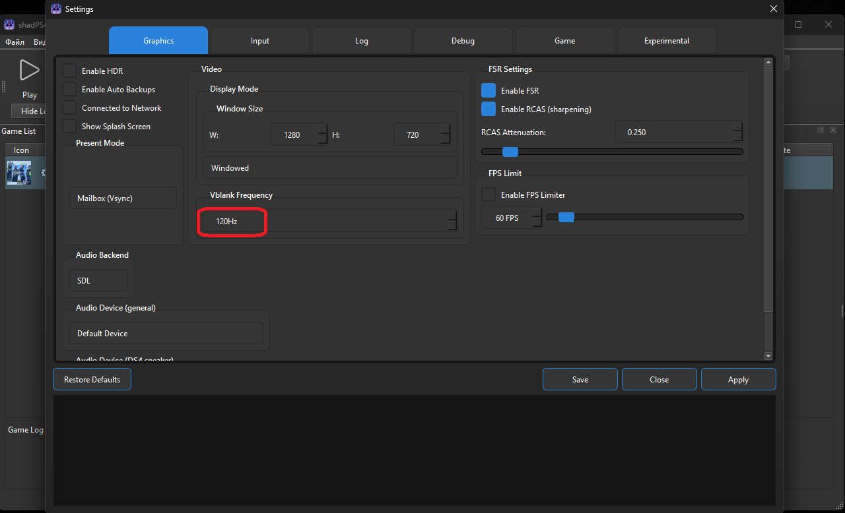Increase Vblank Frequency with up arrow
The height and width of the screenshot is (513, 845).
pyautogui.click(x=452, y=215)
